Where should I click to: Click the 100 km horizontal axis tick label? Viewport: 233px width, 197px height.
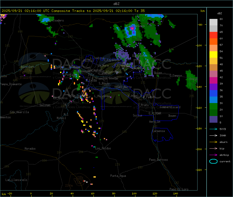pyautogui.click(x=134, y=193)
